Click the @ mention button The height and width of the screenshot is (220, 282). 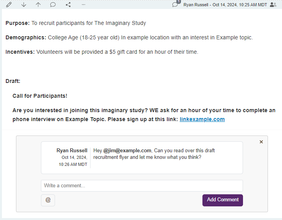(48, 200)
